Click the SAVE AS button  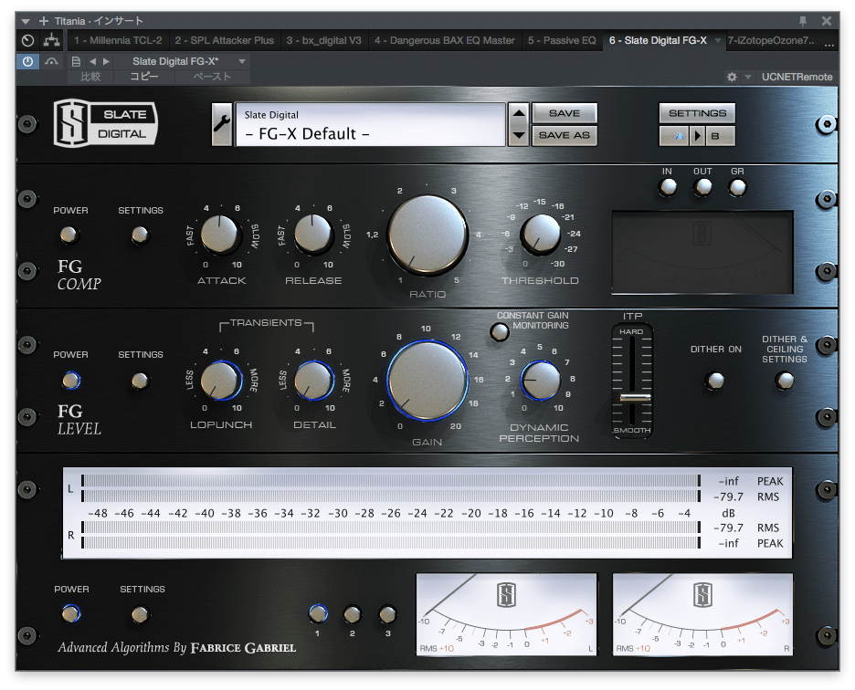(565, 135)
